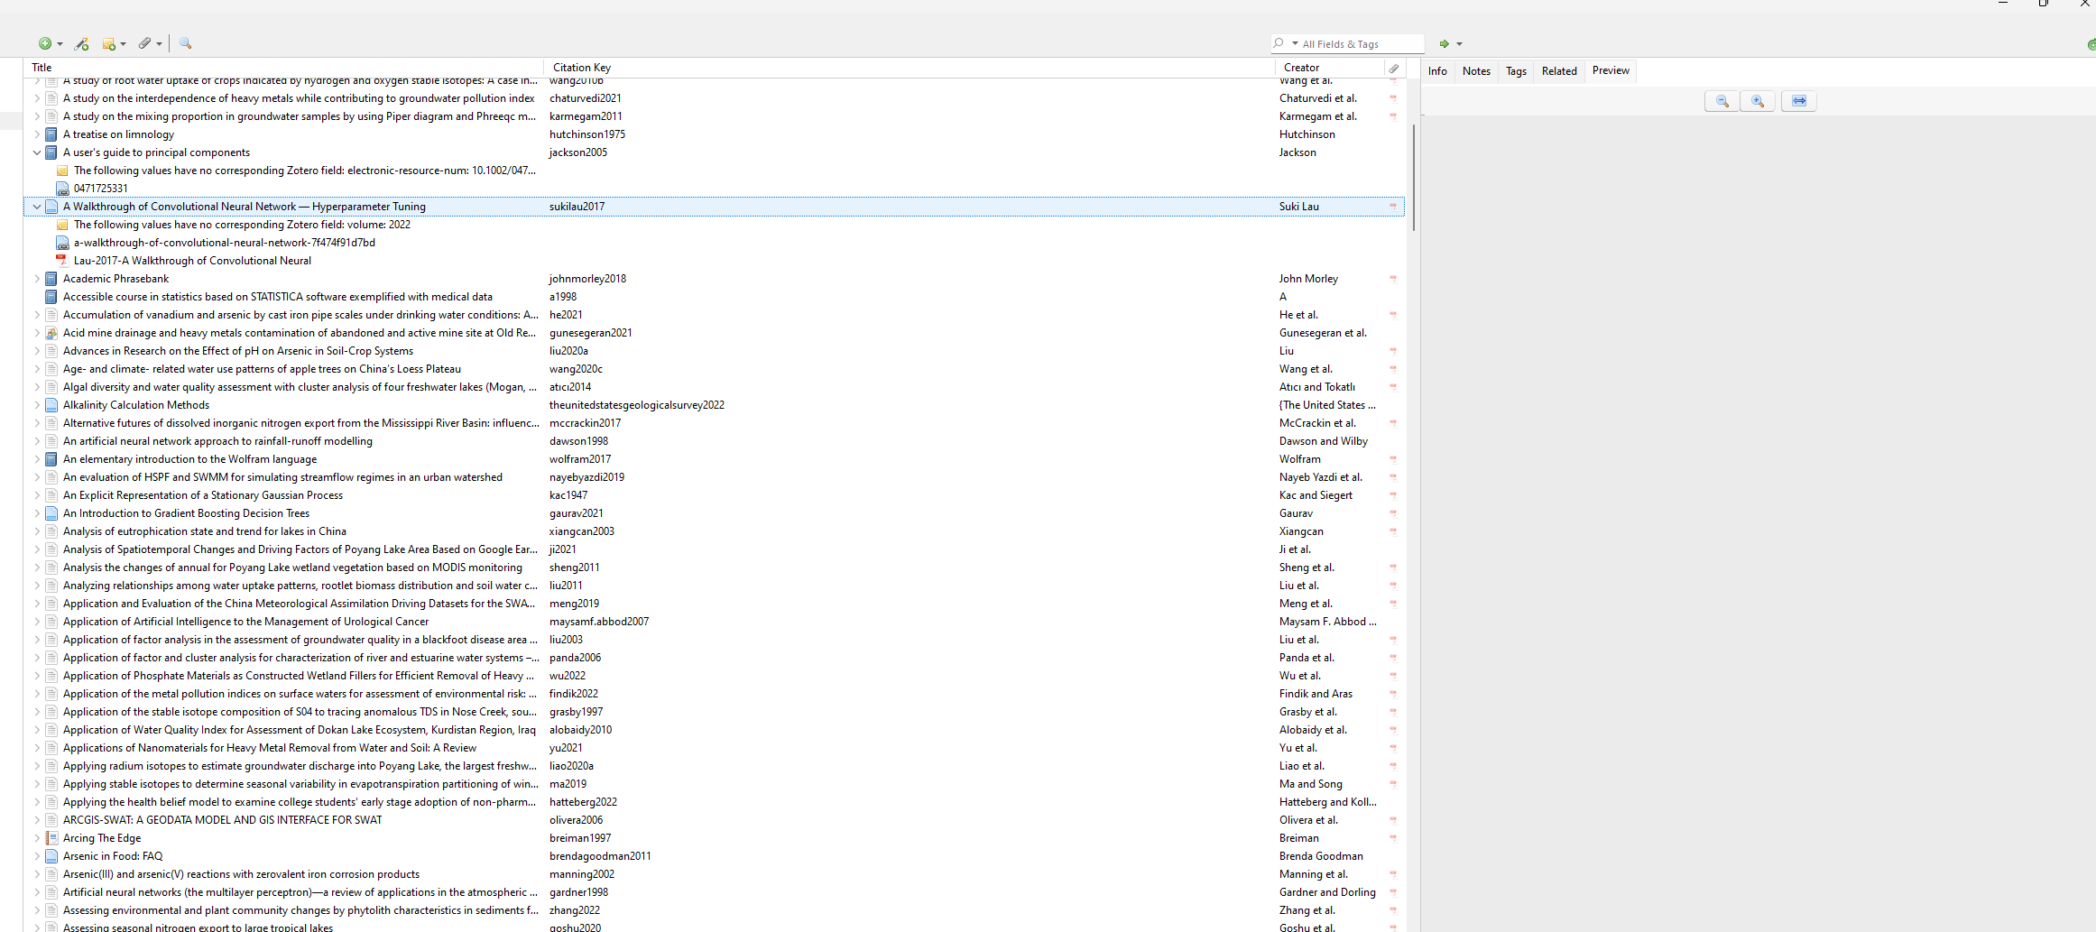
Task: Switch to the Notes tab
Action: (1476, 70)
